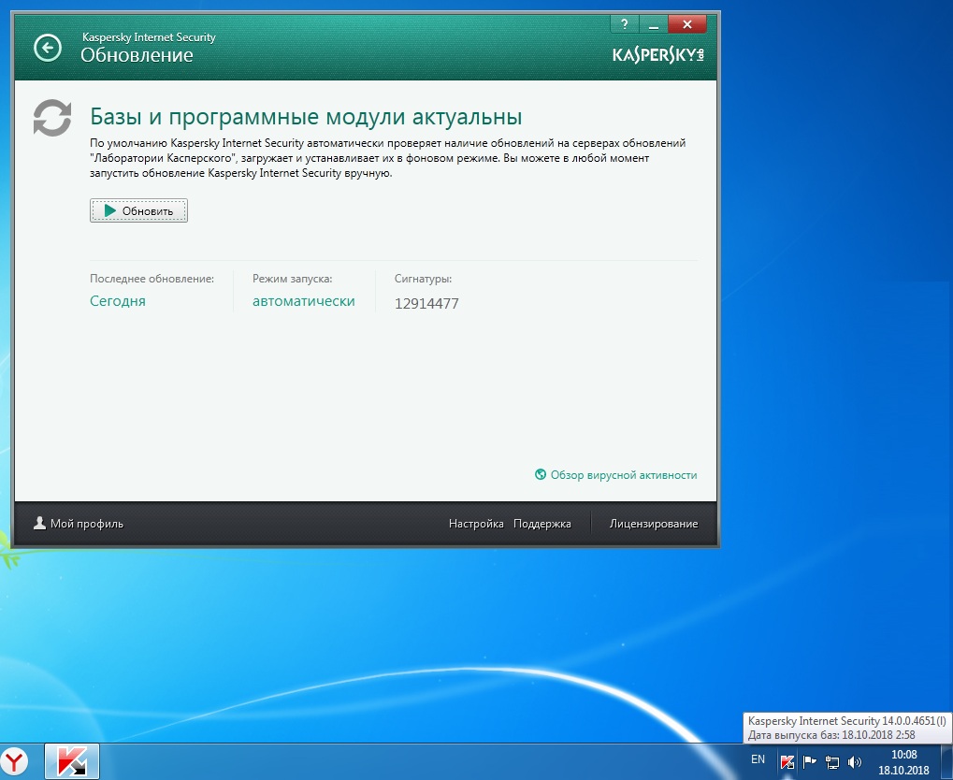Open the clock showing 10:08 18.10.2018
Viewport: 953px width, 780px height.
pyautogui.click(x=903, y=762)
